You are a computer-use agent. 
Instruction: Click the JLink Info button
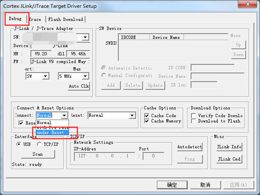229,147
